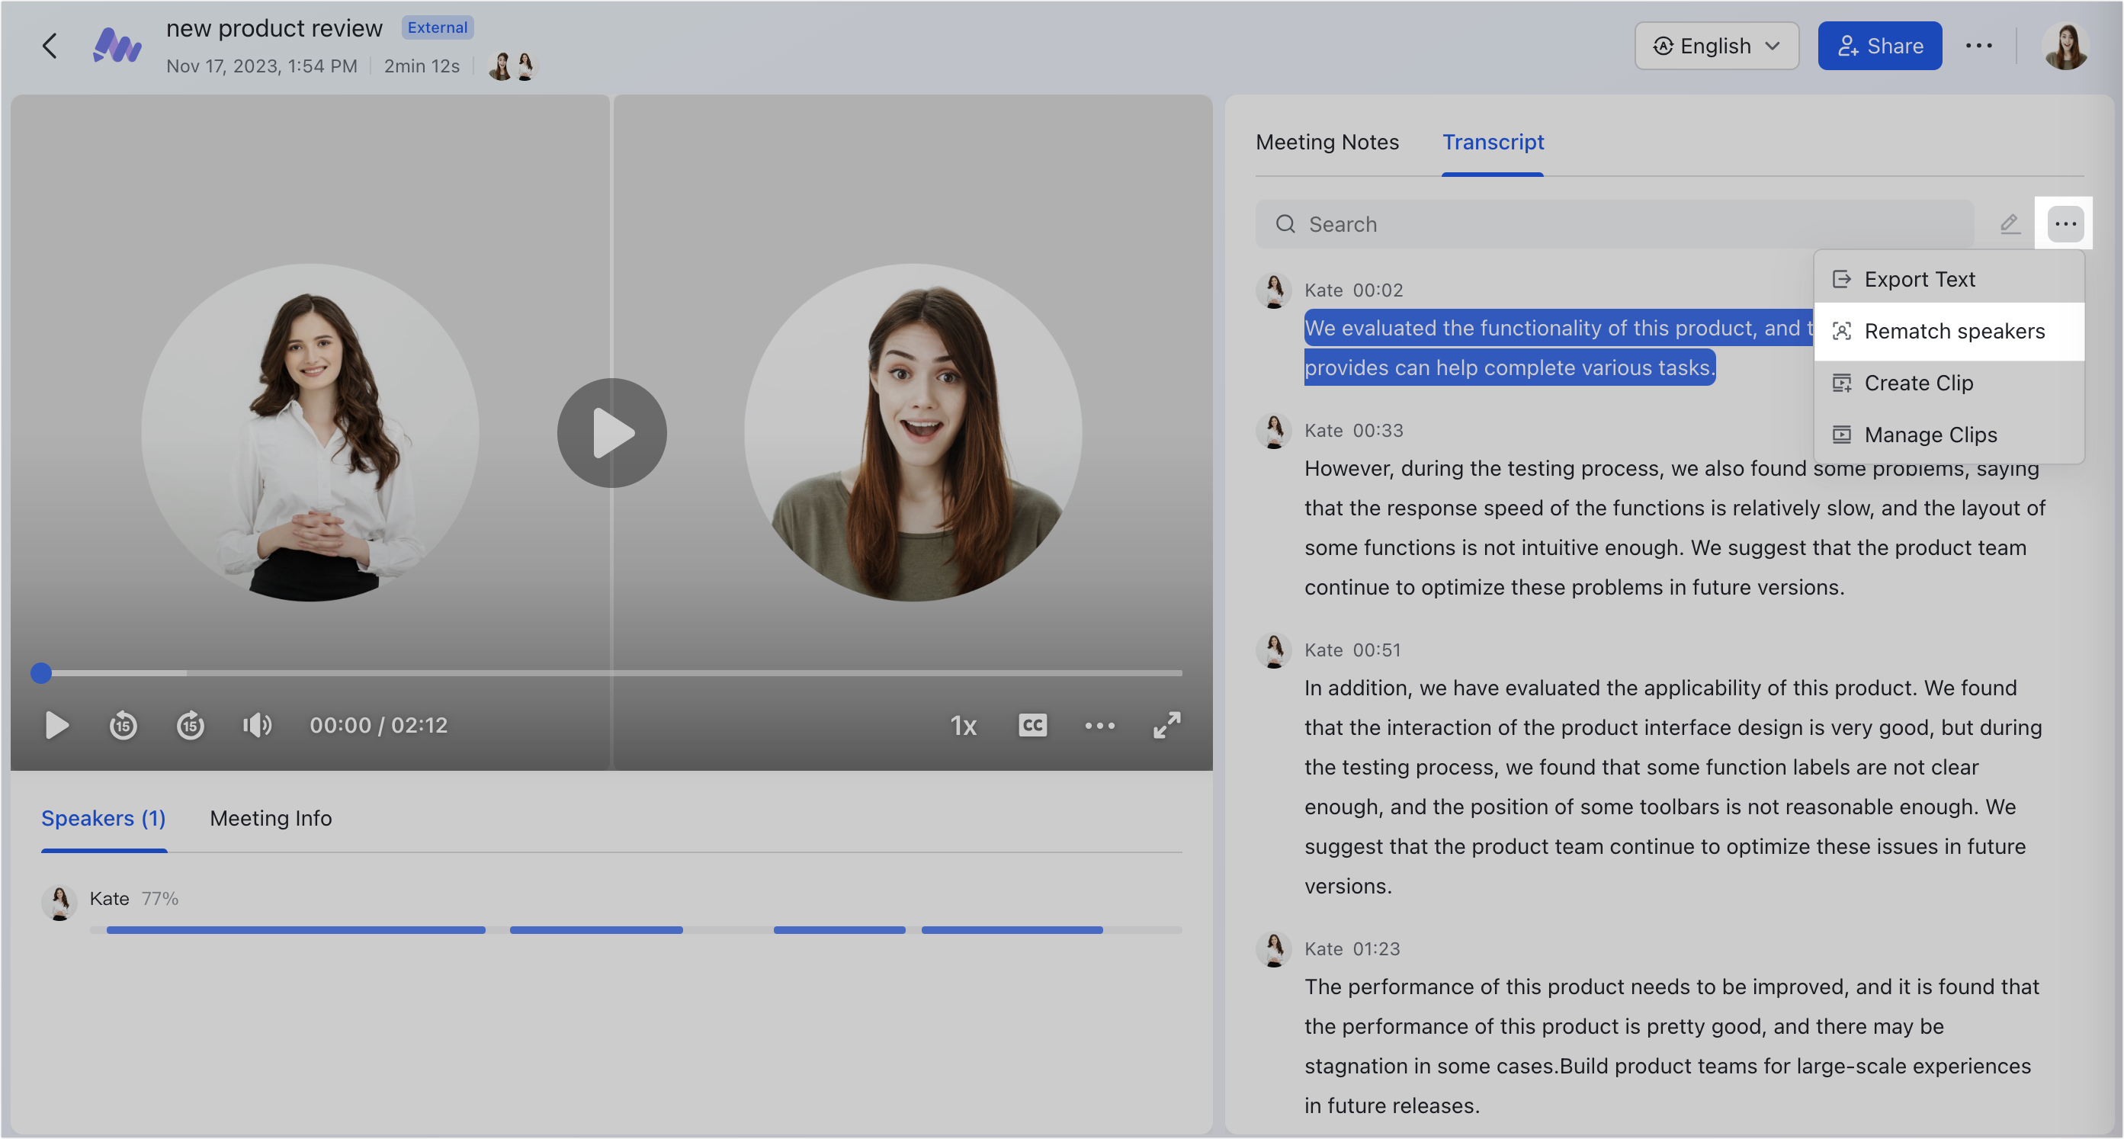Viewport: 2124px width, 1139px height.
Task: Skip forward 15 seconds in the video
Action: (x=191, y=726)
